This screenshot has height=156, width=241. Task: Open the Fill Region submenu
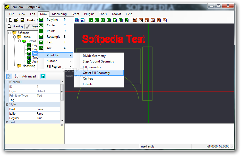(56, 67)
